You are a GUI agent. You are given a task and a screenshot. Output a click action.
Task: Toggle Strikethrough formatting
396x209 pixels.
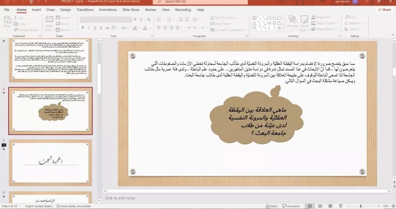pos(107,28)
